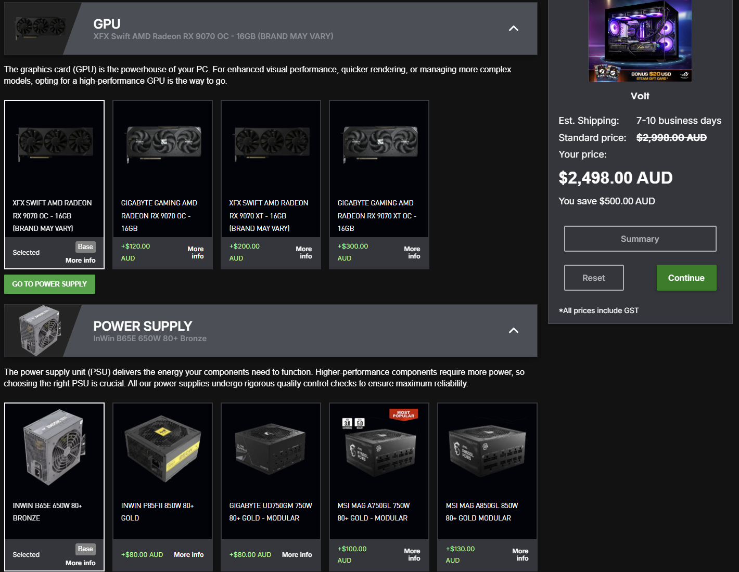Collapse the GPU section chevron

click(x=513, y=29)
